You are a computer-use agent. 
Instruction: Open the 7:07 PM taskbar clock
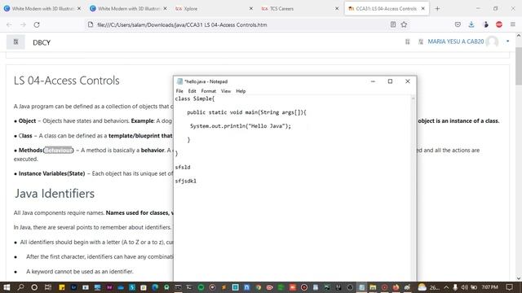(490, 287)
